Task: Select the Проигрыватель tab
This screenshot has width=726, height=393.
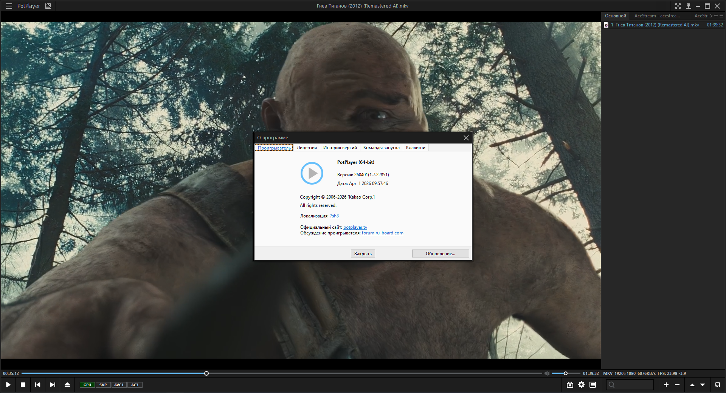Action: tap(274, 148)
